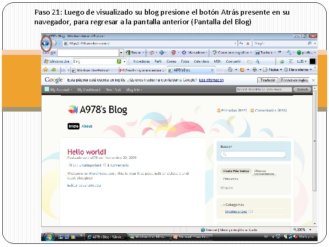Viewport: 329px width, 247px height.
Task: Expand the My Account menu
Action: (61, 90)
